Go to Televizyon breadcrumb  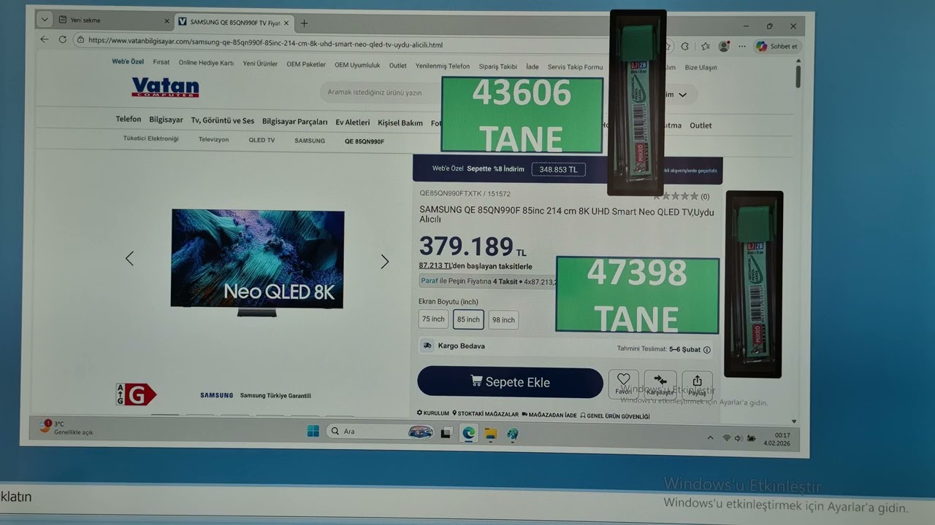(213, 139)
